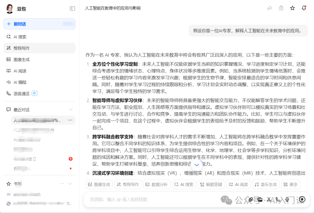
Task: Start a 语音通话 voice call
Action: coord(21,93)
